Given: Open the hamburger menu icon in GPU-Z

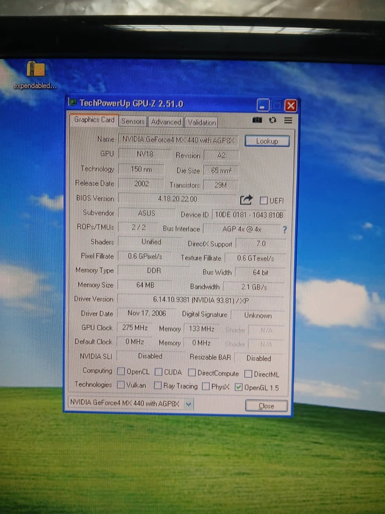Looking at the screenshot, I should [x=288, y=120].
